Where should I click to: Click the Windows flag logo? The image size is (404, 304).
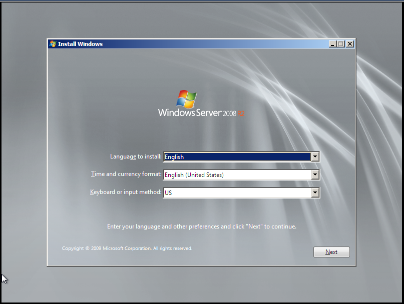(x=187, y=99)
